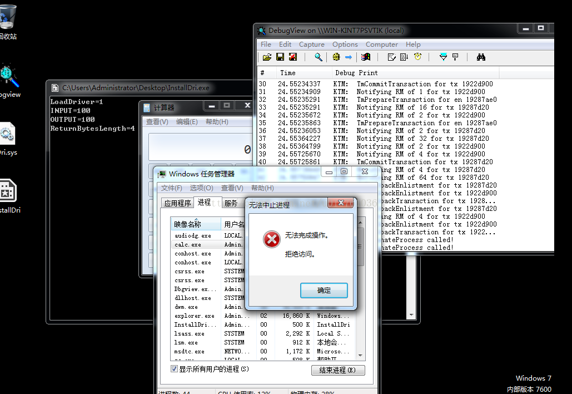
Task: Click the DebugView title bar bug icon
Action: tap(262, 31)
